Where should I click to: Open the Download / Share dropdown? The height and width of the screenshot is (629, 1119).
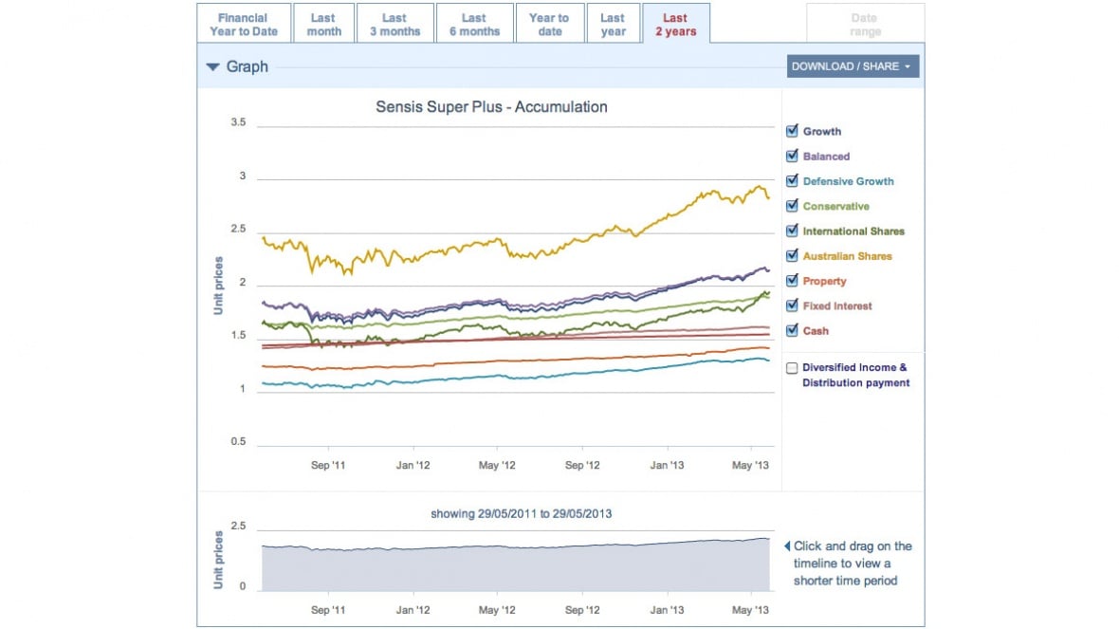click(852, 66)
